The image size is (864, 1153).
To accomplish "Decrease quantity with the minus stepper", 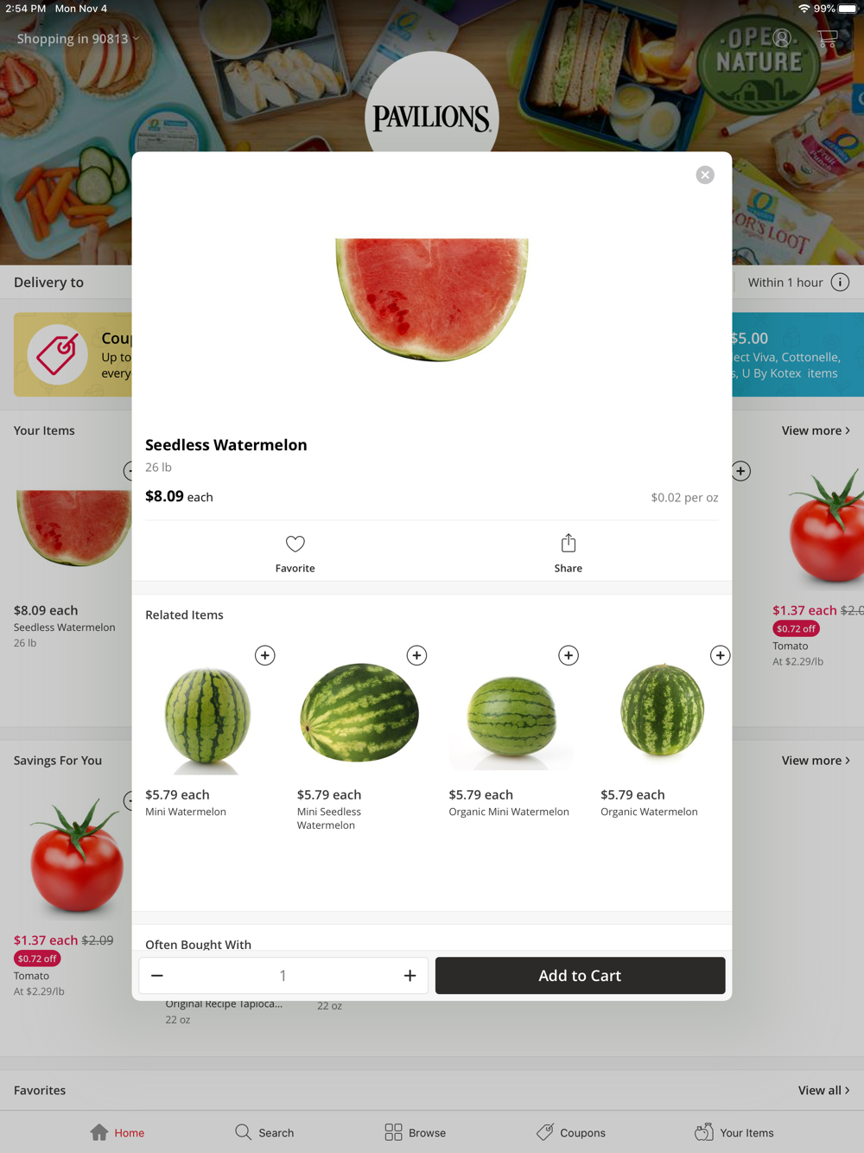I will (x=157, y=976).
